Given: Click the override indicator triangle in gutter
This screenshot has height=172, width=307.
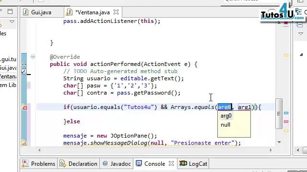Looking at the screenshot, I should point(24,64).
